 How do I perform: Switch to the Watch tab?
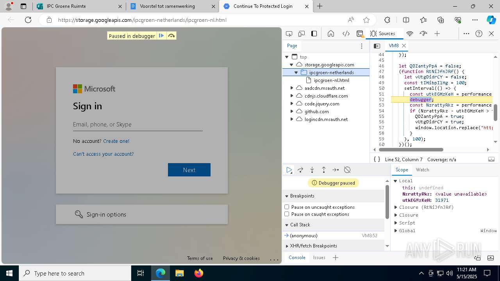click(x=423, y=170)
